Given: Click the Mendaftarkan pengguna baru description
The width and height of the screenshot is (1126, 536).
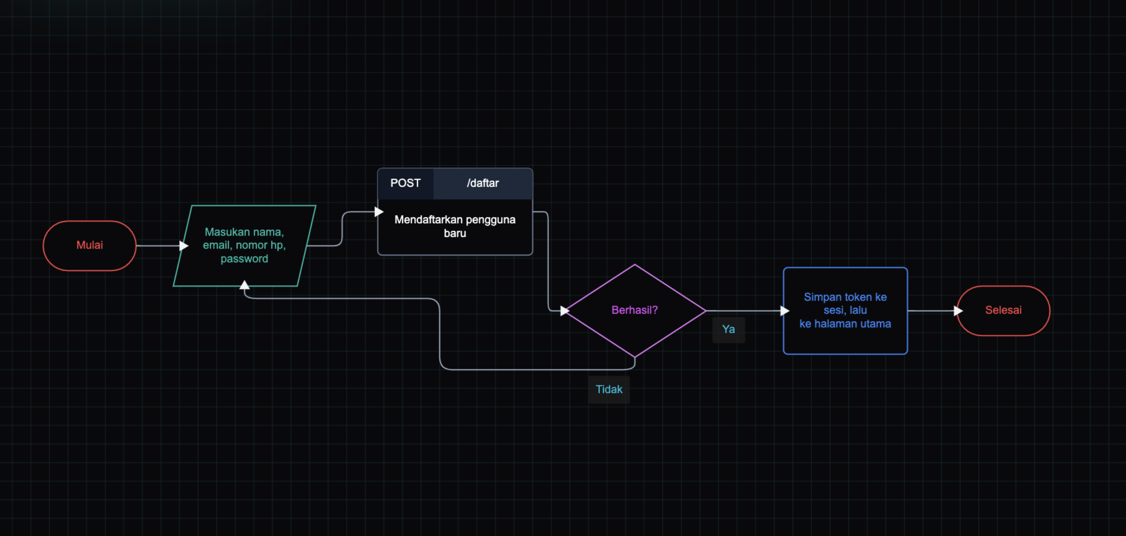Looking at the screenshot, I should [455, 227].
